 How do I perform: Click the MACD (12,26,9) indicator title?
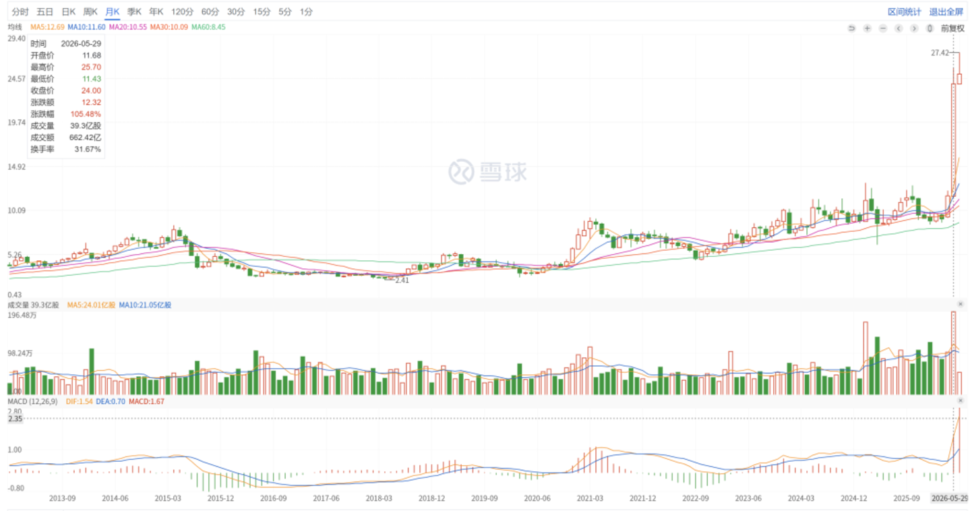tap(32, 401)
